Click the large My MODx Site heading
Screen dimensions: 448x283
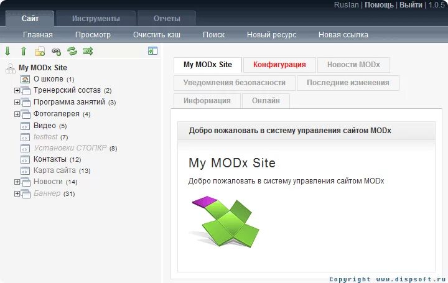point(232,163)
